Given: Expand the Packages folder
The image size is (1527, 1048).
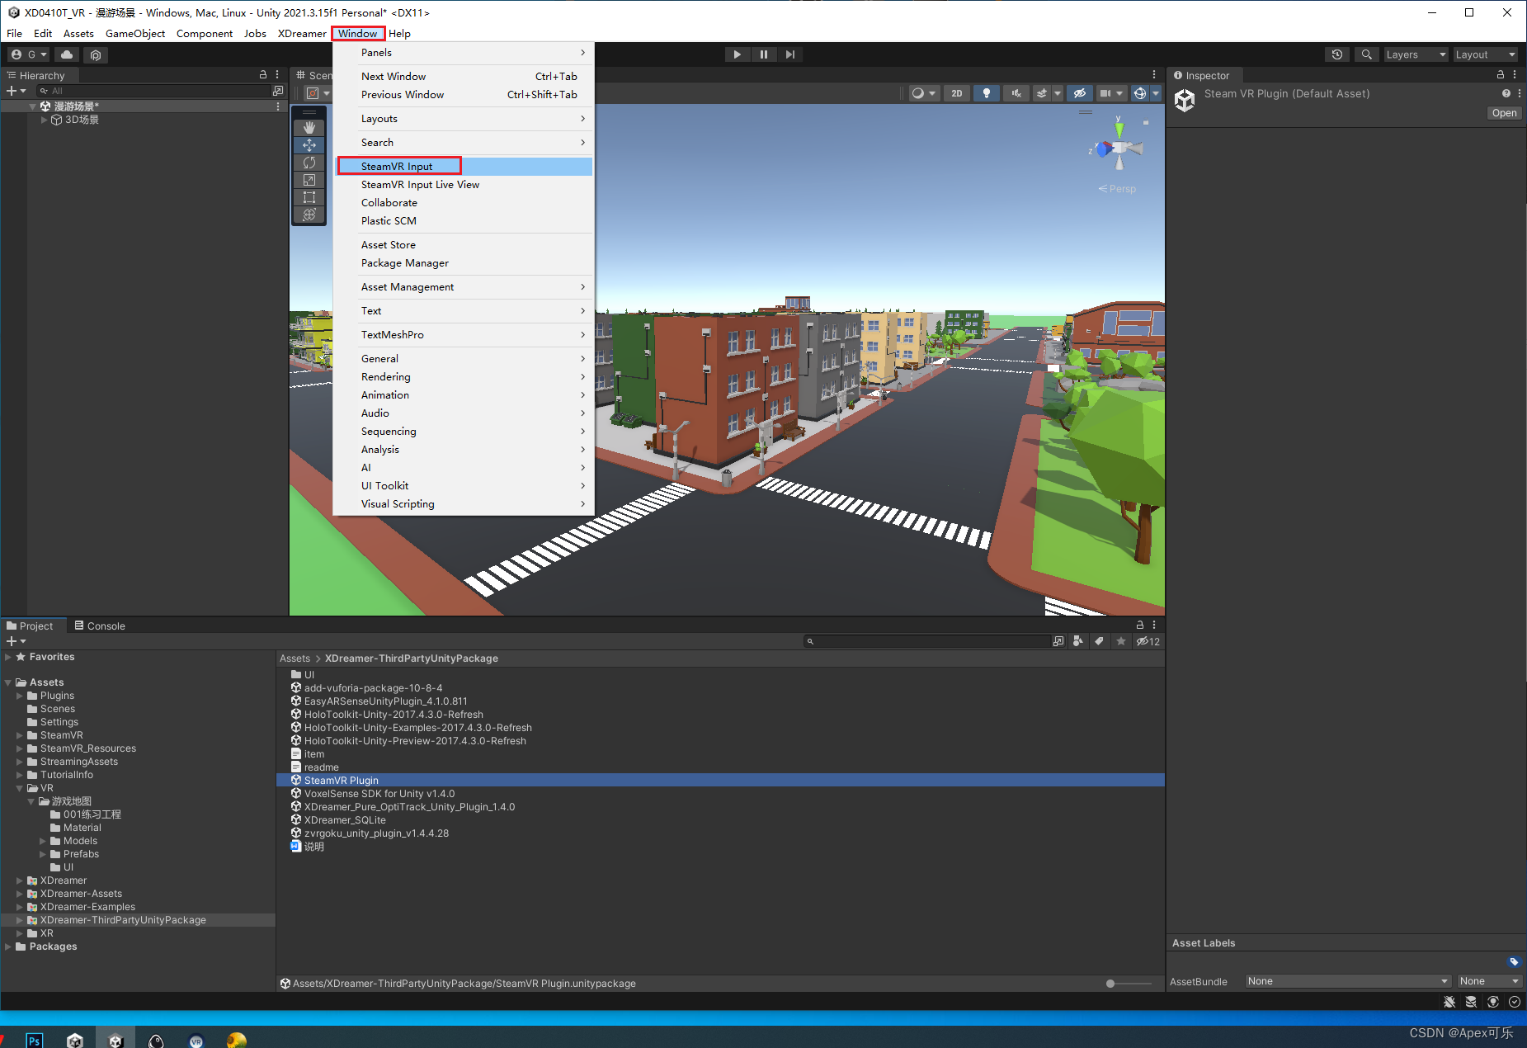Looking at the screenshot, I should 8,947.
